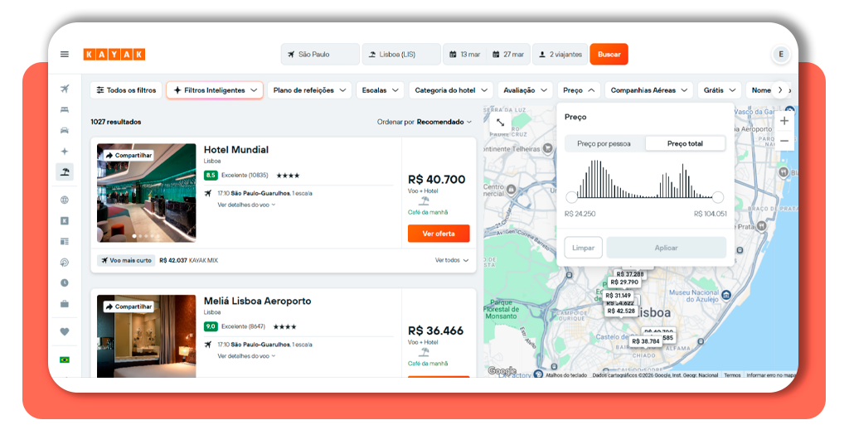Open Flights from the sidebar airplane icon
Screen dimensions: 849x444
65,89
